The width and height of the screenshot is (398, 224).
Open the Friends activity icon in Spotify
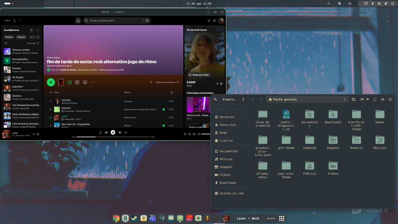point(215,21)
